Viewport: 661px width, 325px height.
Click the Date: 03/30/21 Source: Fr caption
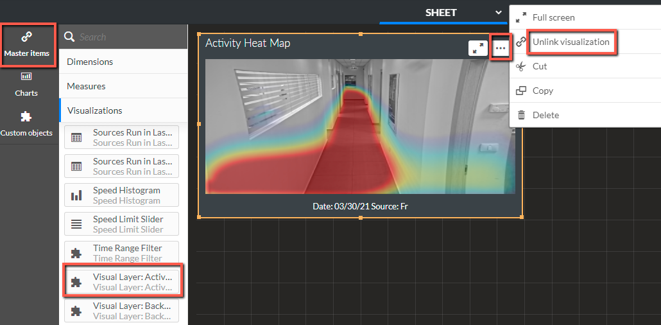pyautogui.click(x=360, y=206)
